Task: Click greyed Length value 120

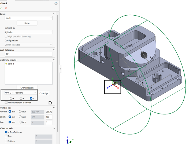Action: tap(38, 117)
